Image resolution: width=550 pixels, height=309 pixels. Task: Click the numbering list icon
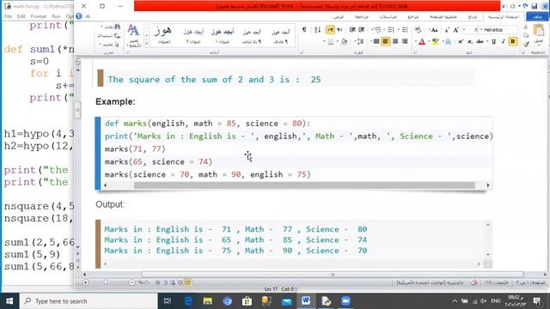click(x=390, y=30)
